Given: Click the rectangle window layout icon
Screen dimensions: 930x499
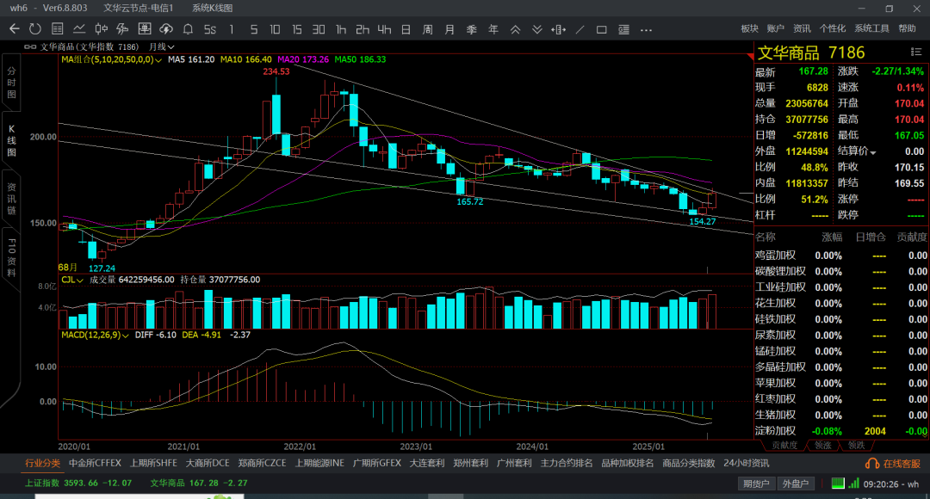Looking at the screenshot, I should click(x=601, y=29).
